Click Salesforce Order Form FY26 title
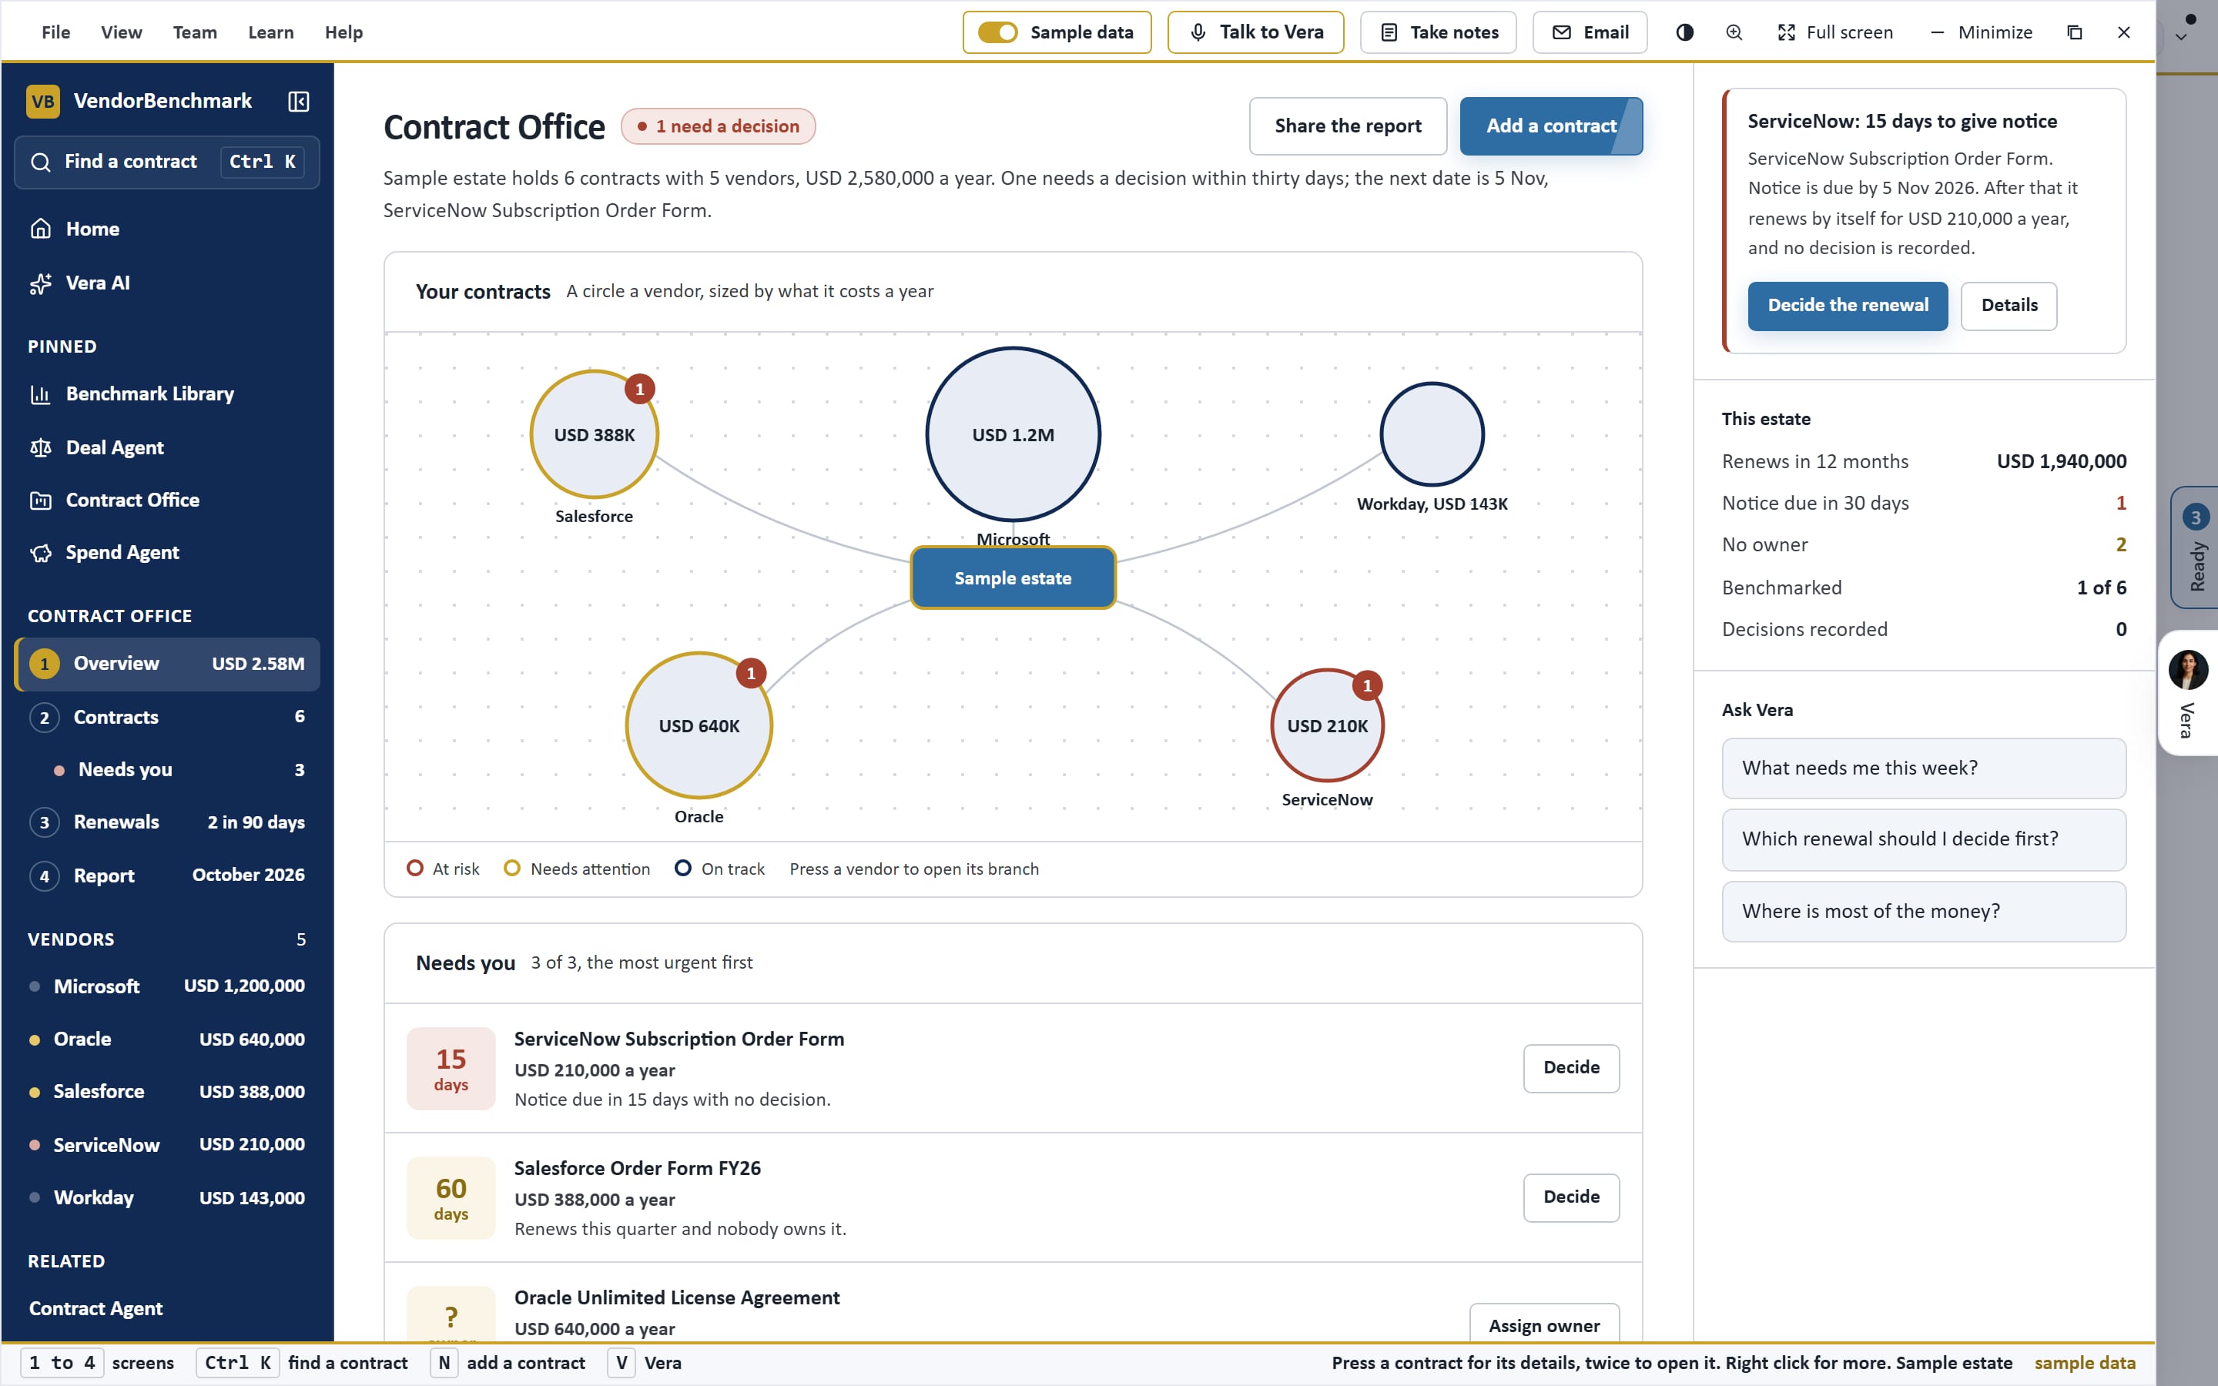This screenshot has height=1386, width=2218. click(x=637, y=1169)
